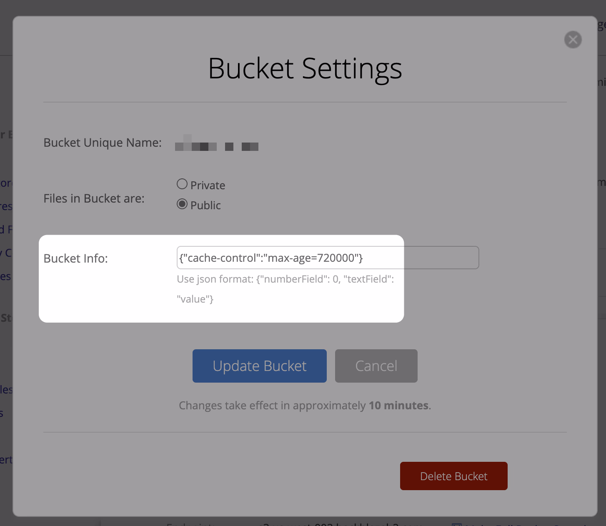
Task: Click the "Files in Bucket are:" label
Action: click(94, 199)
